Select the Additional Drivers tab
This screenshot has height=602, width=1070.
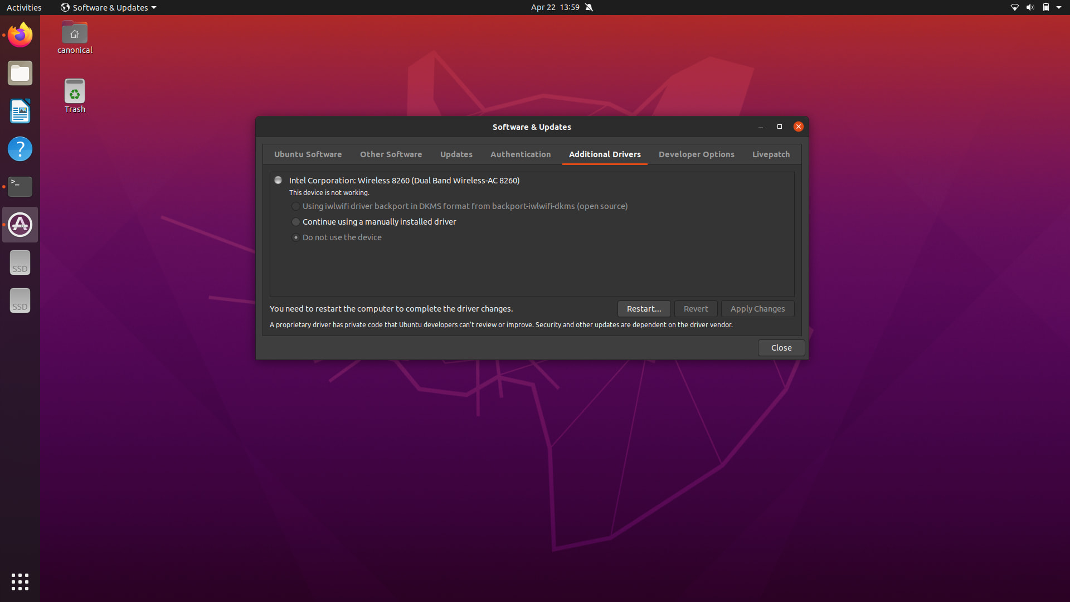click(605, 154)
